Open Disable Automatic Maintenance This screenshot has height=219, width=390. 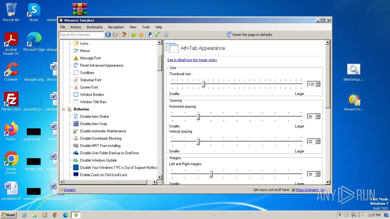click(103, 131)
